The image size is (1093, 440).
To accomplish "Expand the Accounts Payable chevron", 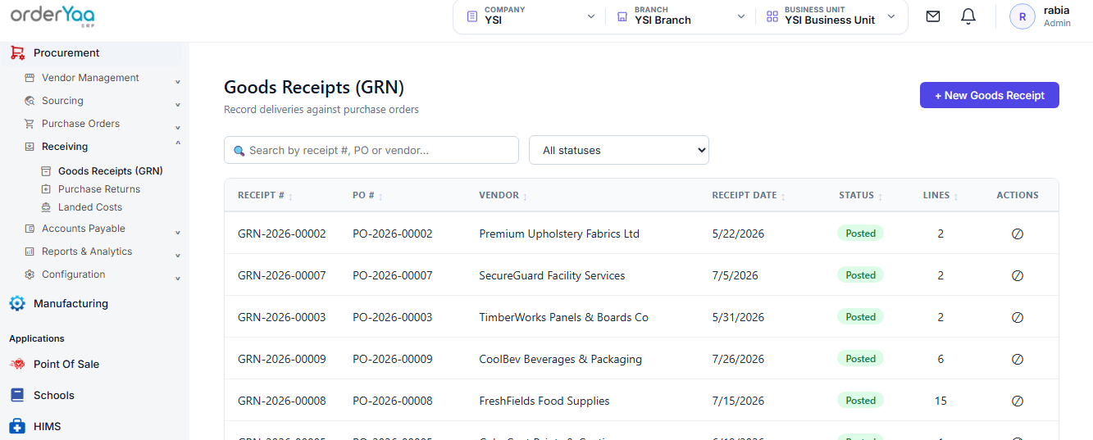I will click(x=178, y=233).
